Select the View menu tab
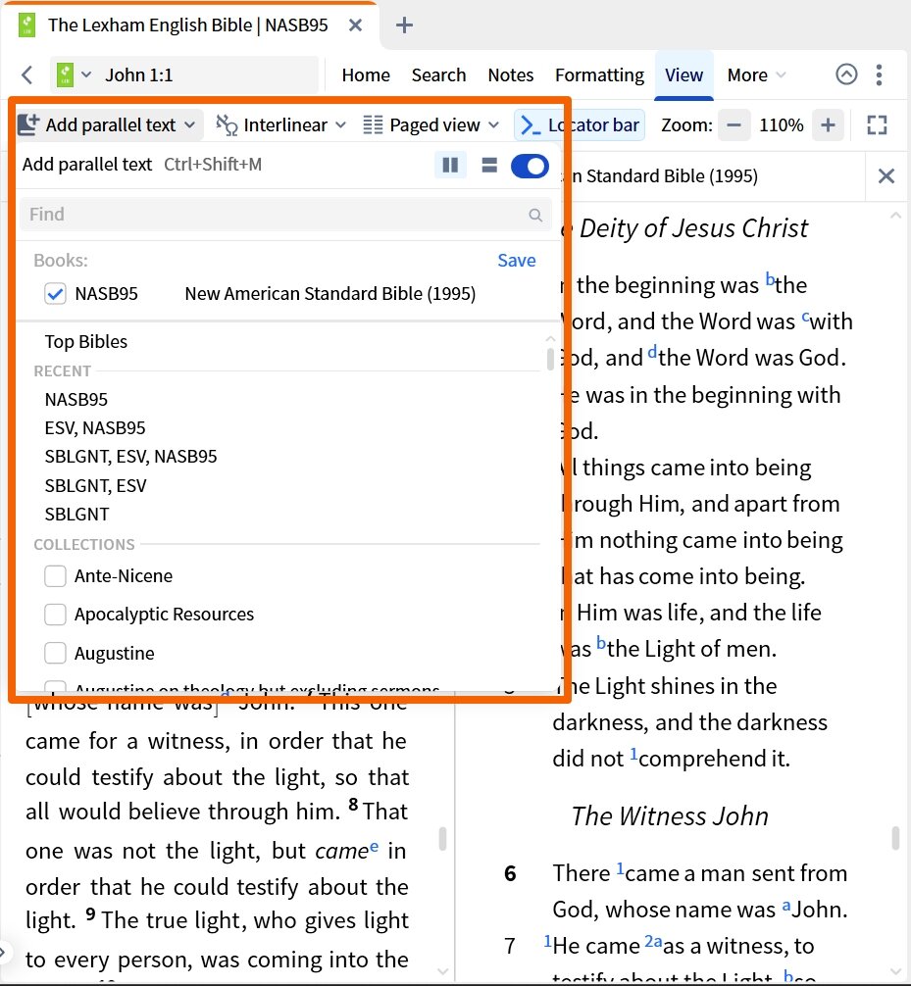This screenshot has width=911, height=986. click(683, 74)
